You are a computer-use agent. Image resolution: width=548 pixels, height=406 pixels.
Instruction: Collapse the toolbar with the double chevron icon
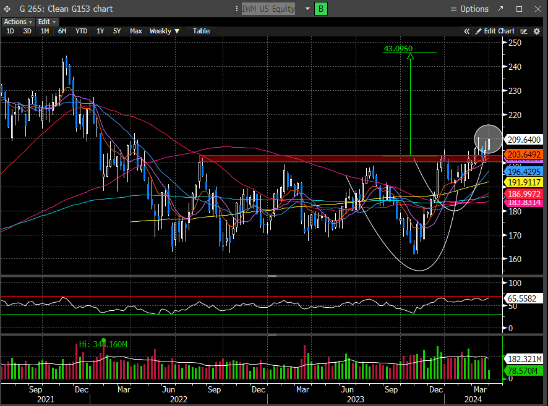click(x=468, y=31)
